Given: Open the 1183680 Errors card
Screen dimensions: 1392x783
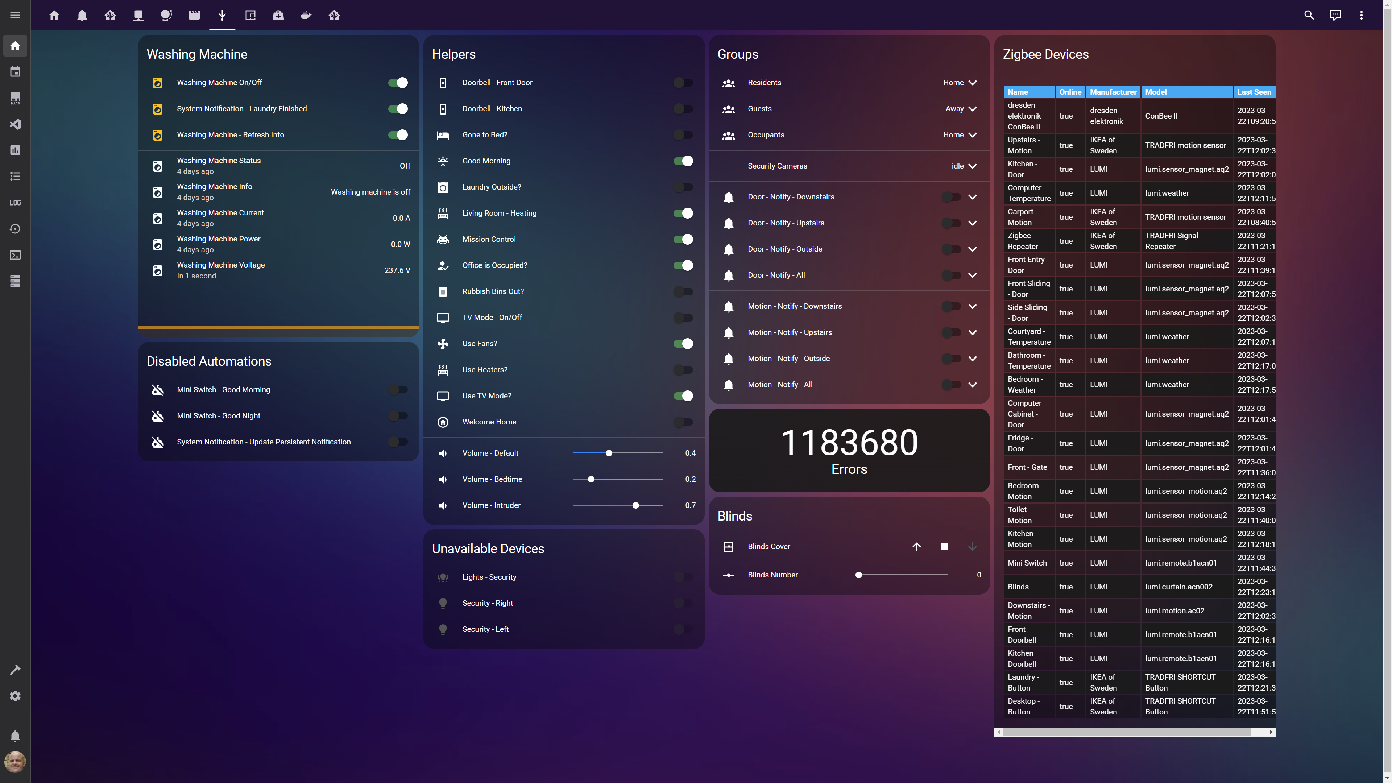Looking at the screenshot, I should coord(849,450).
